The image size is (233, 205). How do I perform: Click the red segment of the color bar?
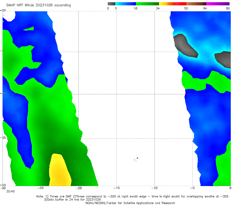[181, 4]
